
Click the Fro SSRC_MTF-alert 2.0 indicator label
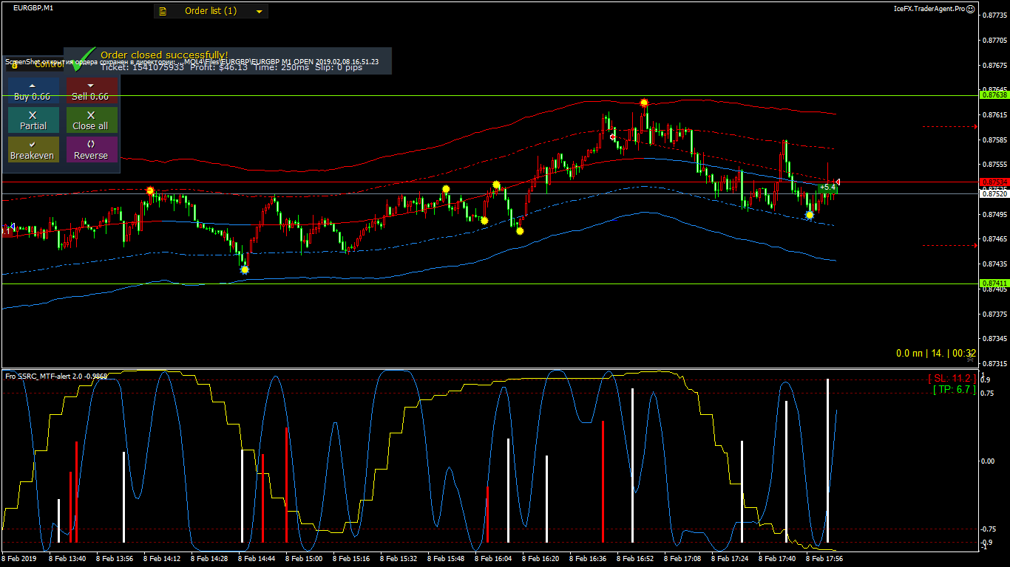click(x=56, y=377)
